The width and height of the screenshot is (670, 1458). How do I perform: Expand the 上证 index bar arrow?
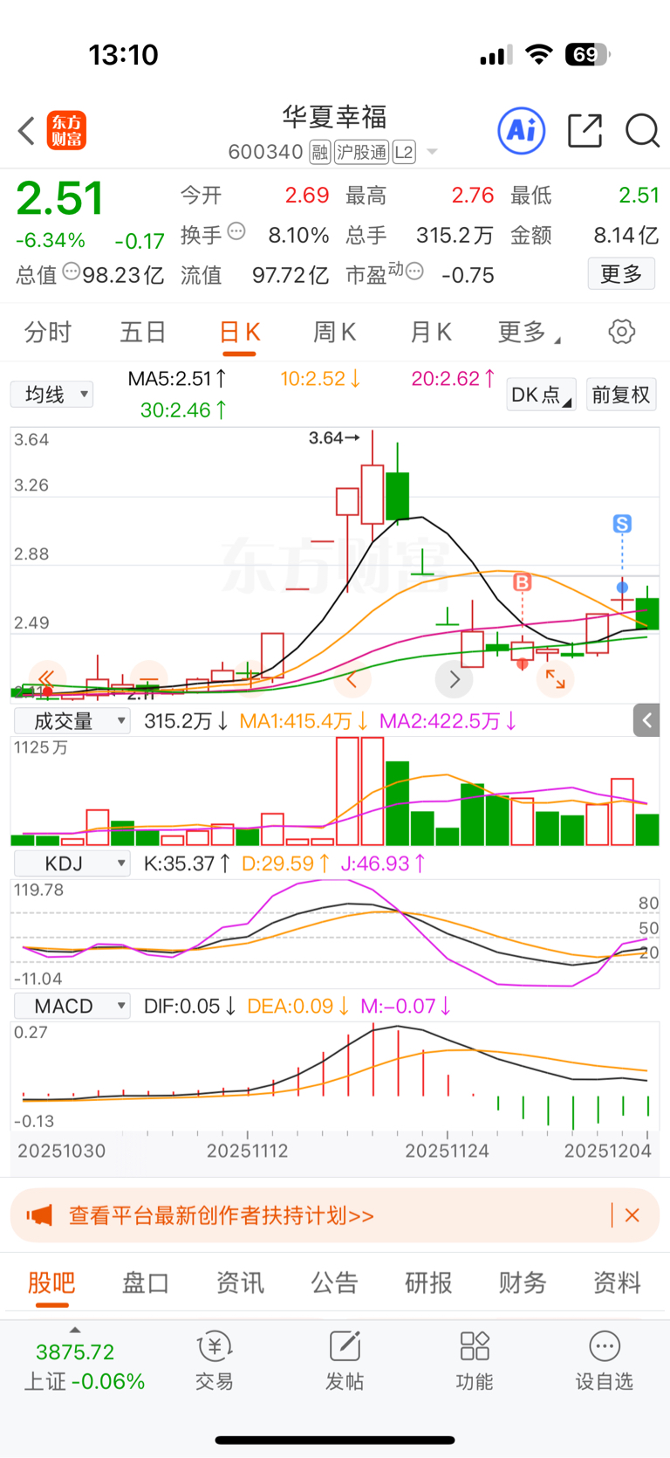pyautogui.click(x=75, y=1330)
